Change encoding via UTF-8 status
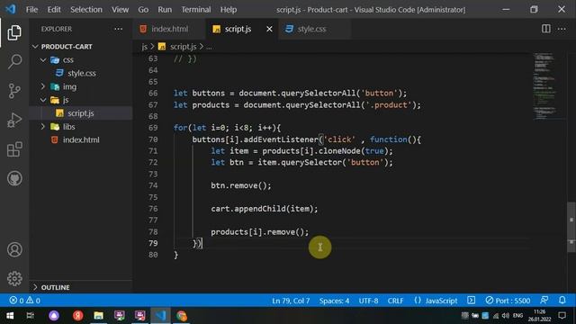This screenshot has height=324, width=576. [x=368, y=301]
